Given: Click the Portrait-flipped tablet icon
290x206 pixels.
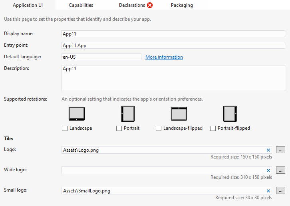Looking at the screenshot, I should [230, 114].
